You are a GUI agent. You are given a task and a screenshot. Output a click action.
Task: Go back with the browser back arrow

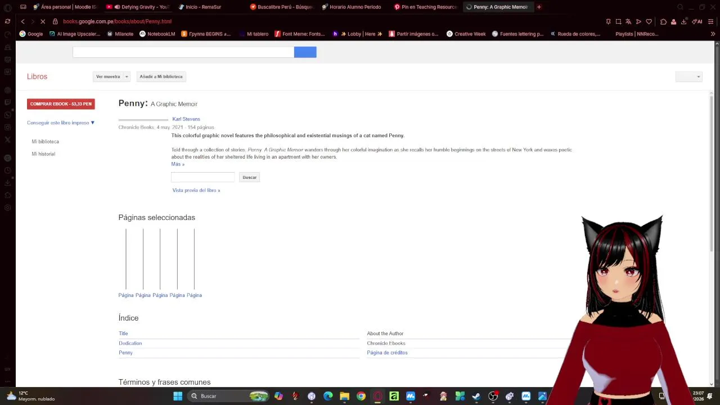[22, 21]
